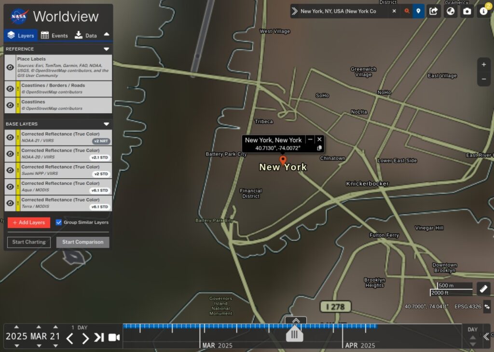Open the Share panel icon
The height and width of the screenshot is (352, 494).
[433, 11]
